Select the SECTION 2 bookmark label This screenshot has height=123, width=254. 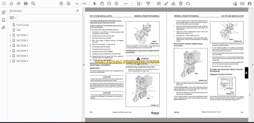[x=22, y=40]
